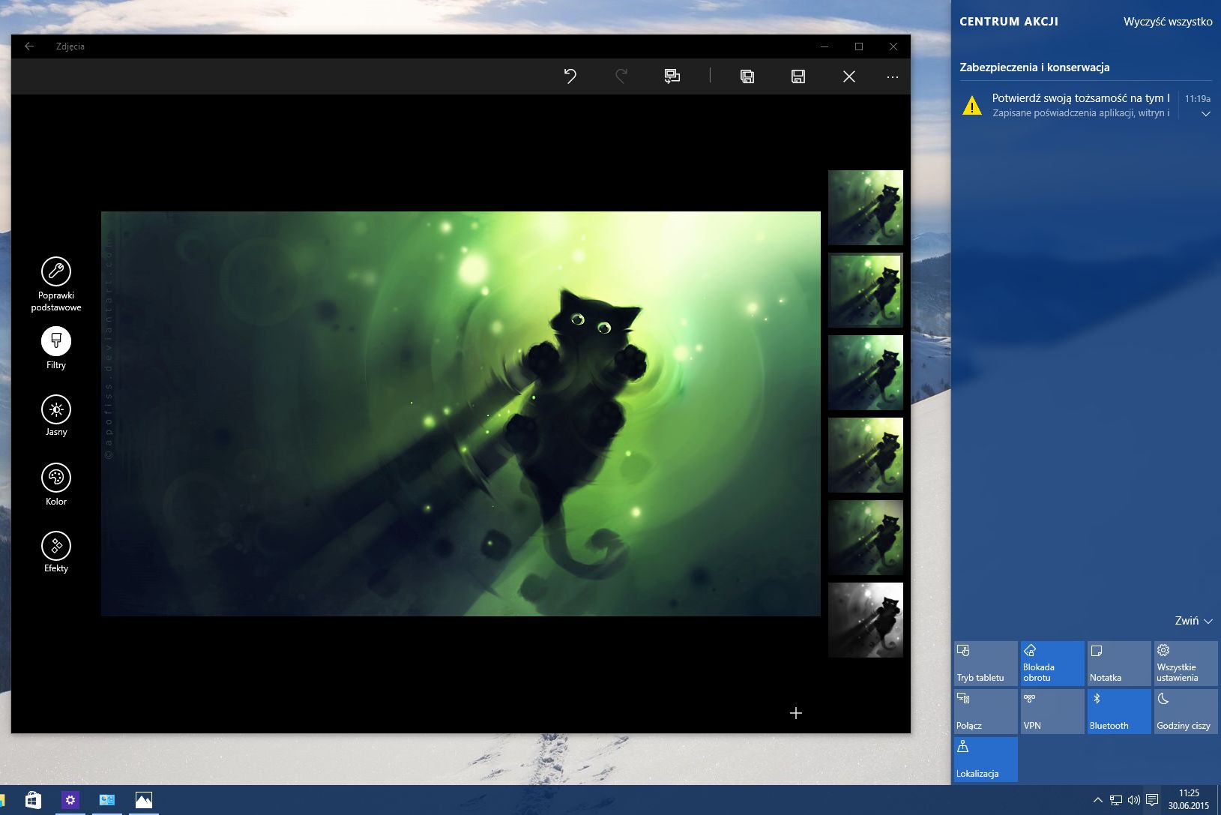Image resolution: width=1221 pixels, height=815 pixels.
Task: Select the Filtry category
Action: tap(56, 349)
